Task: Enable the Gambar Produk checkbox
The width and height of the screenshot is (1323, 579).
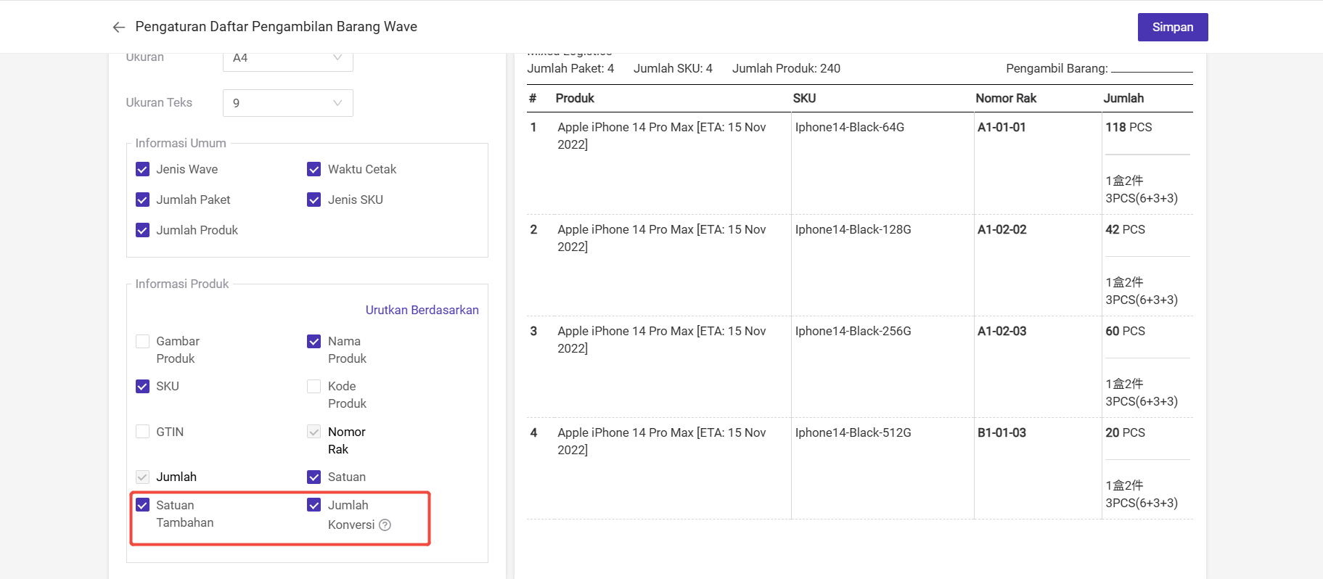Action: [x=142, y=341]
